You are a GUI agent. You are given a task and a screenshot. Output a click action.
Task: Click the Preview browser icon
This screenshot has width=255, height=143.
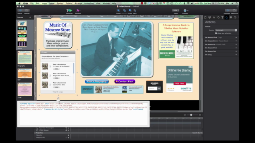click(x=185, y=11)
